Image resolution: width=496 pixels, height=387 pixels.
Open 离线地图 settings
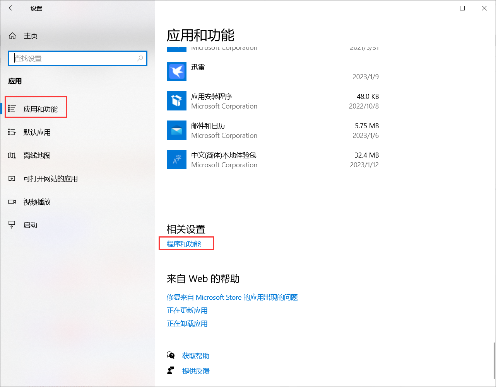click(x=38, y=155)
